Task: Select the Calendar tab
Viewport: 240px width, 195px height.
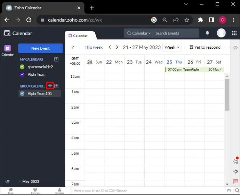Action: click(x=80, y=36)
